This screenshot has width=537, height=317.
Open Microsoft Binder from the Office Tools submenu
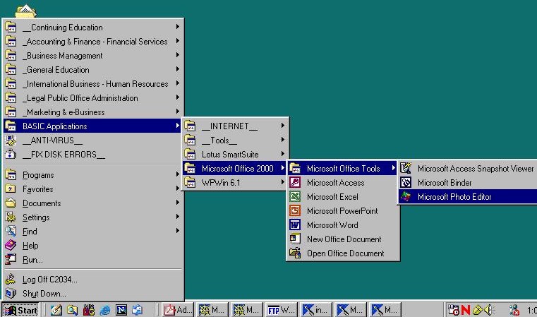tap(467, 183)
